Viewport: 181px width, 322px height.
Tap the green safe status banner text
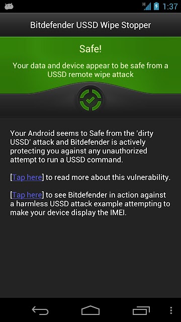[90, 70]
